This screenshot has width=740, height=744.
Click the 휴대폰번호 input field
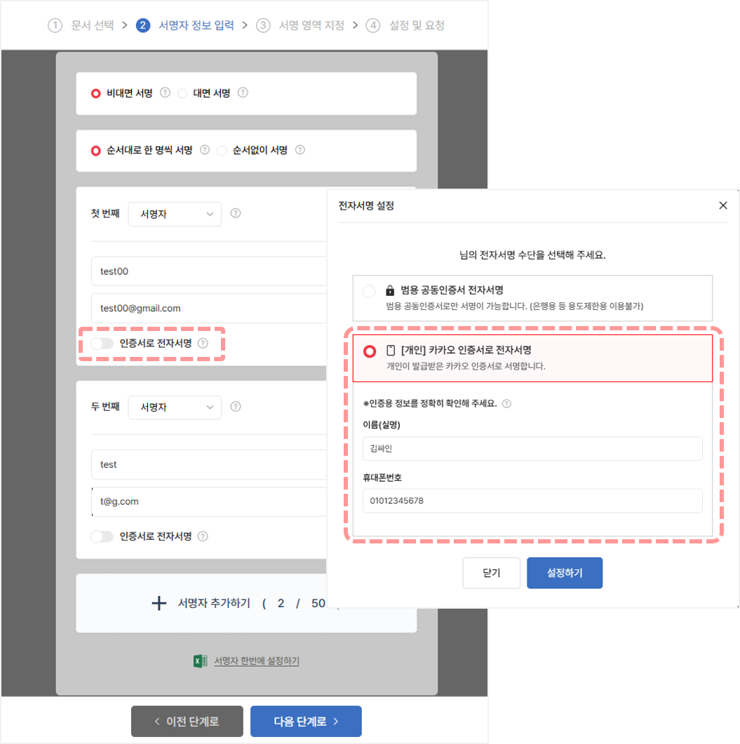(532, 501)
